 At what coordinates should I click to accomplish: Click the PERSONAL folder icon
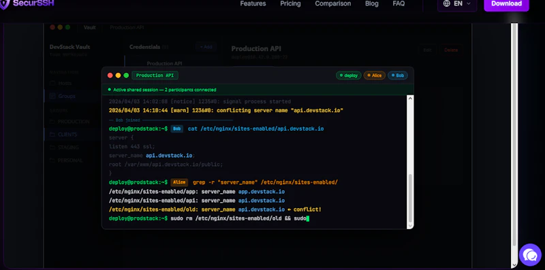52,161
